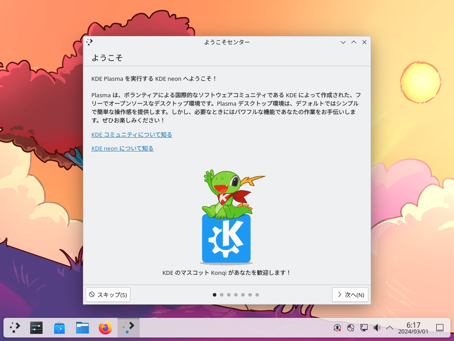Open Dolphin file manager from taskbar
This screenshot has height=341, width=454.
point(82,328)
